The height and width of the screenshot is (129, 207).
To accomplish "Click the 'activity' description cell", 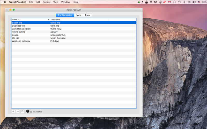I will (54, 32).
